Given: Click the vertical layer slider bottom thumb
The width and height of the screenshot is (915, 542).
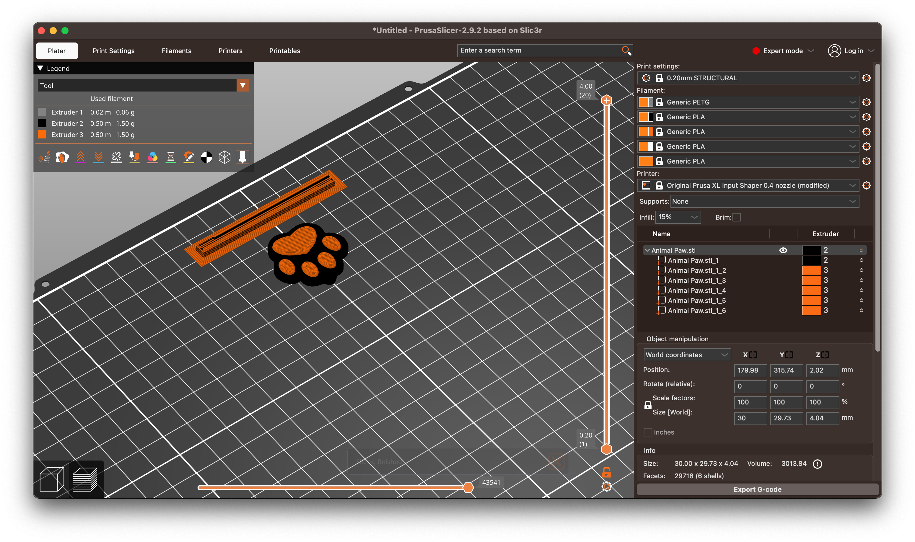Looking at the screenshot, I should tap(606, 450).
